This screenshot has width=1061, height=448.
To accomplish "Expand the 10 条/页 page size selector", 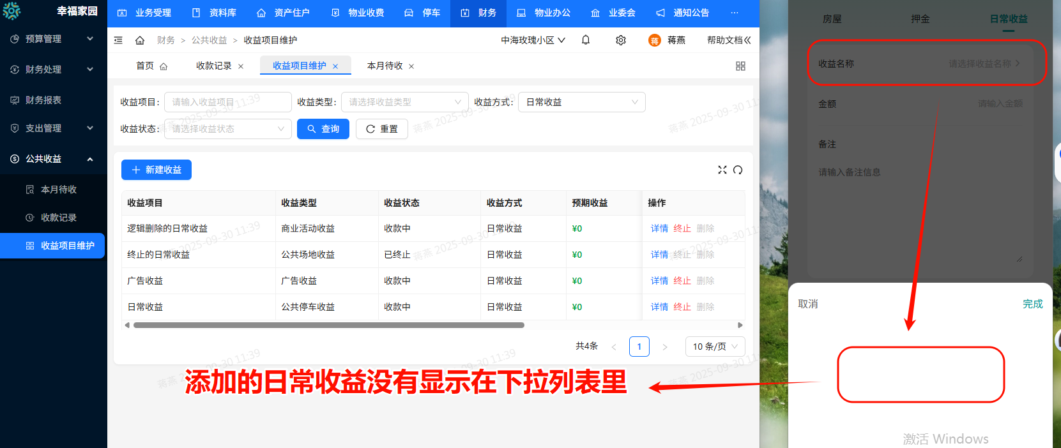I will click(715, 347).
